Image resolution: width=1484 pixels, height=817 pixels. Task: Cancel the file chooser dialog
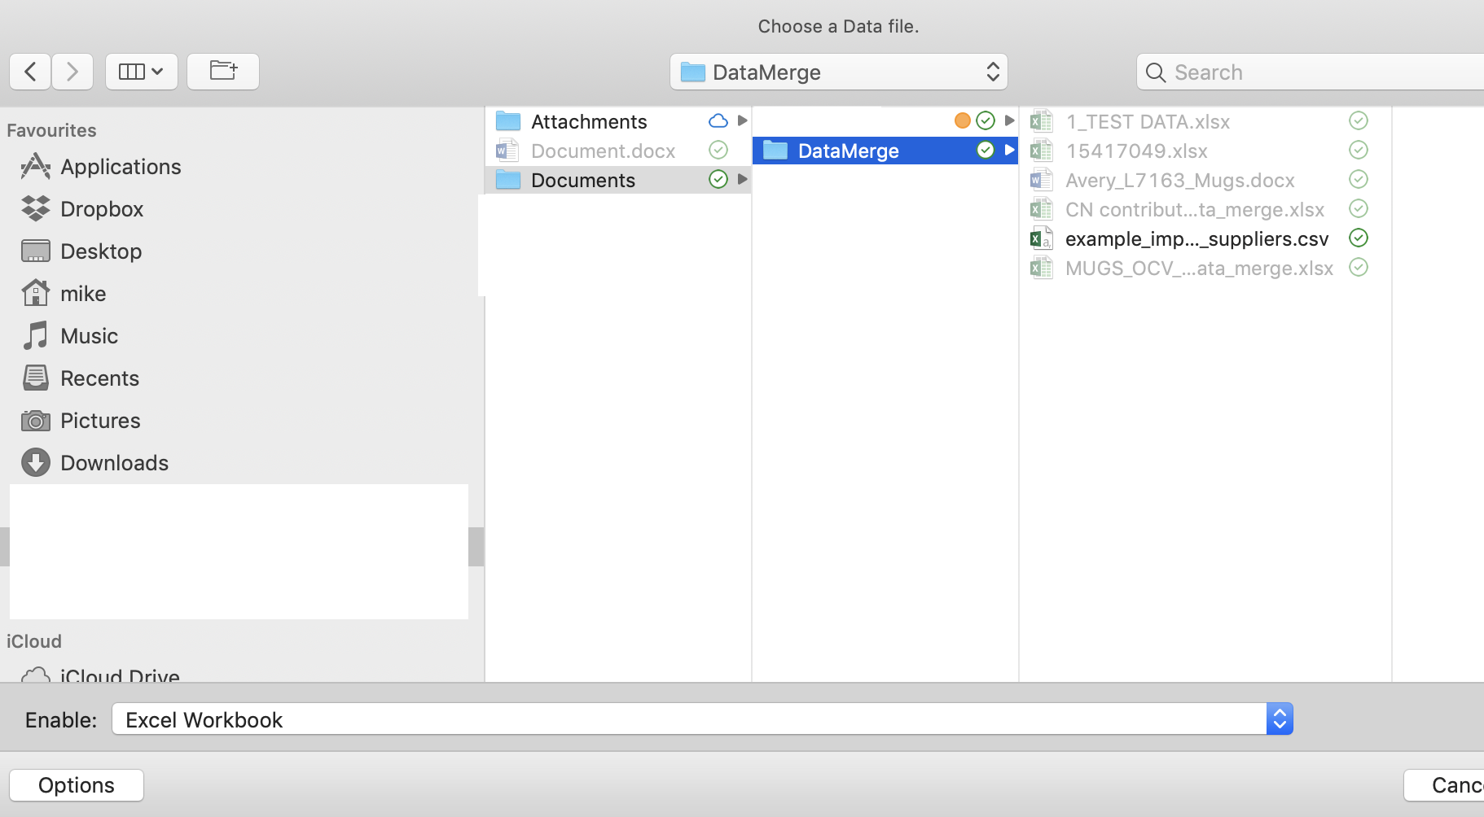point(1444,785)
